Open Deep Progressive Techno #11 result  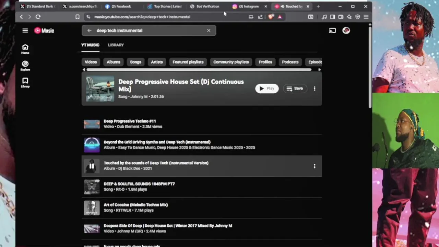pyautogui.click(x=202, y=124)
